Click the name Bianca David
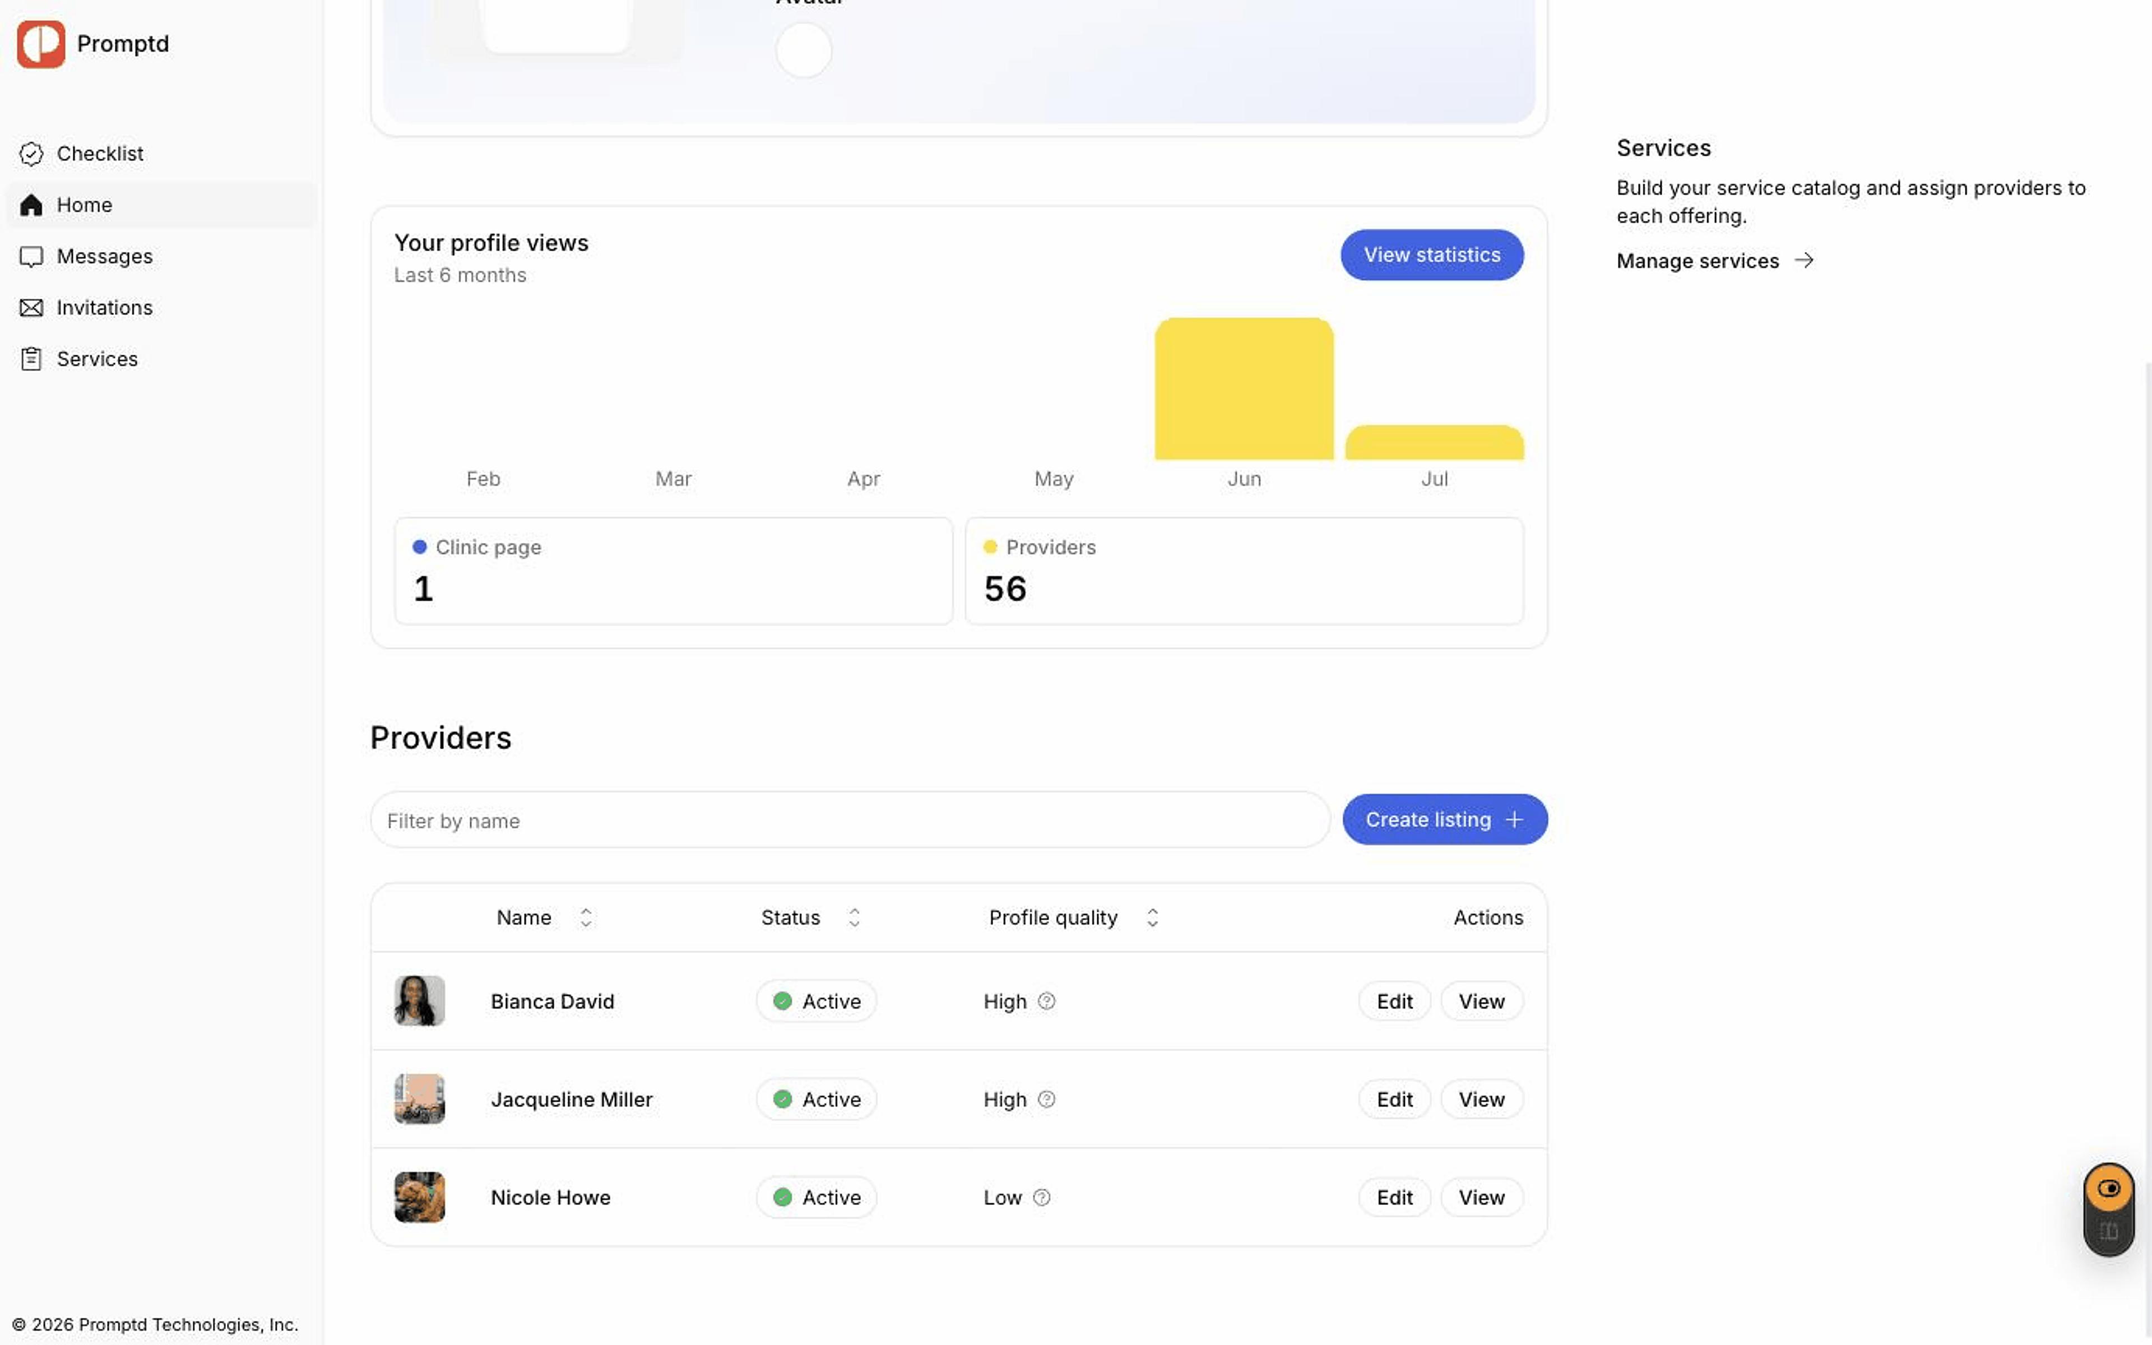 (552, 1001)
